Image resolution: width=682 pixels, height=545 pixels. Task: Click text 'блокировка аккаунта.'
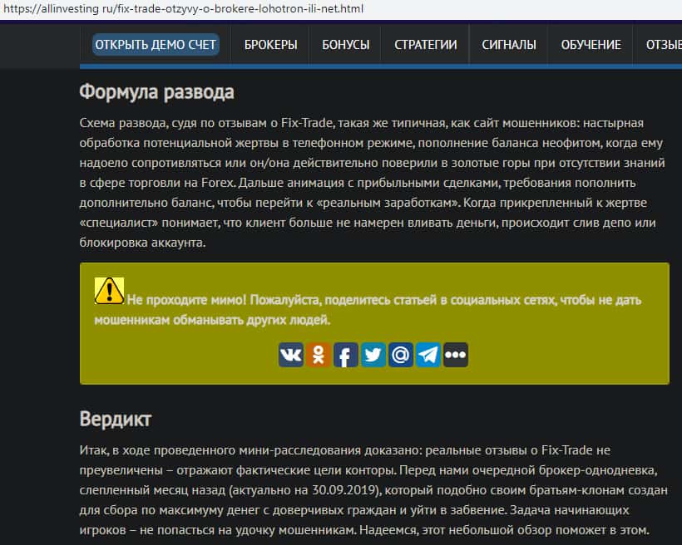click(142, 243)
